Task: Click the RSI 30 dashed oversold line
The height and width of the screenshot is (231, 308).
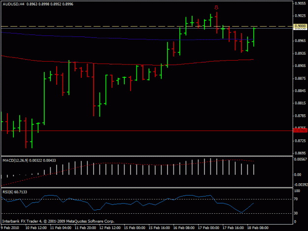Action: (x=146, y=213)
